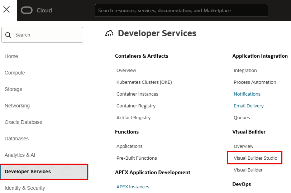
Task: Select Compute in the sidebar
Action: [15, 73]
